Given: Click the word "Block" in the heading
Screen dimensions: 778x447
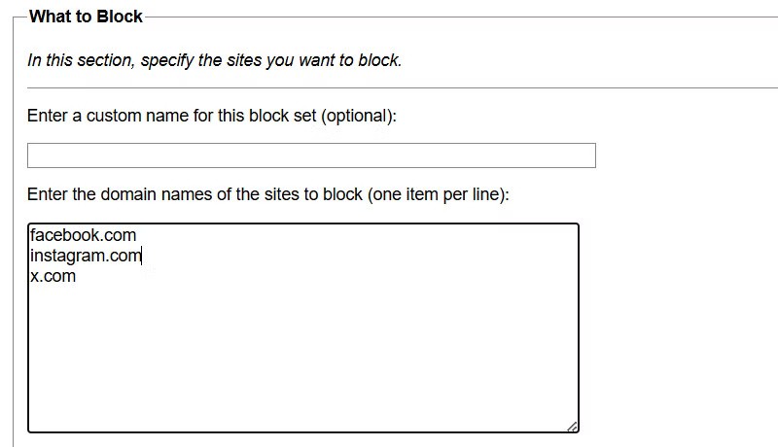Looking at the screenshot, I should (121, 17).
